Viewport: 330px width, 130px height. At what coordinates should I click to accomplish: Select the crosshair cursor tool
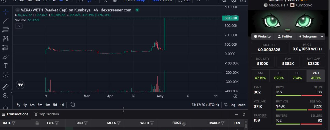click(x=6, y=12)
